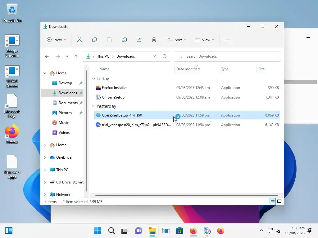Viewport: 318px width, 238px height.
Task: Collapse the Today group
Action: [x=93, y=78]
